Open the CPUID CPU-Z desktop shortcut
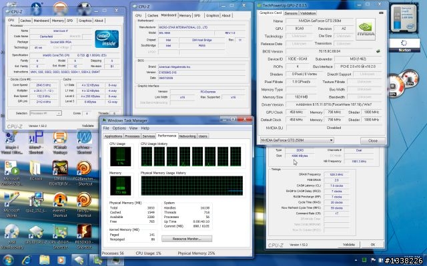The width and height of the screenshot is (427, 266). (x=36, y=234)
